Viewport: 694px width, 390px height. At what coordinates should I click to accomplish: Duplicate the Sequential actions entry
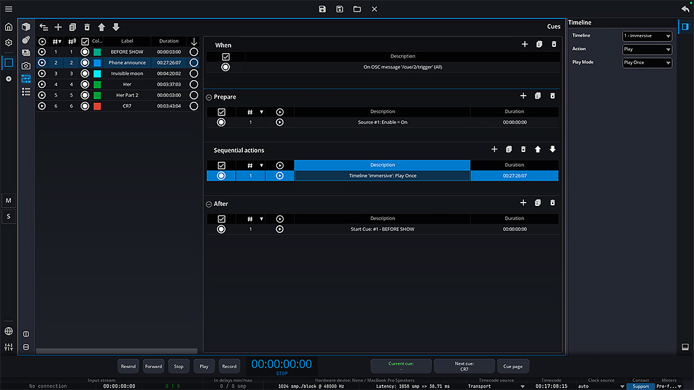[508, 149]
